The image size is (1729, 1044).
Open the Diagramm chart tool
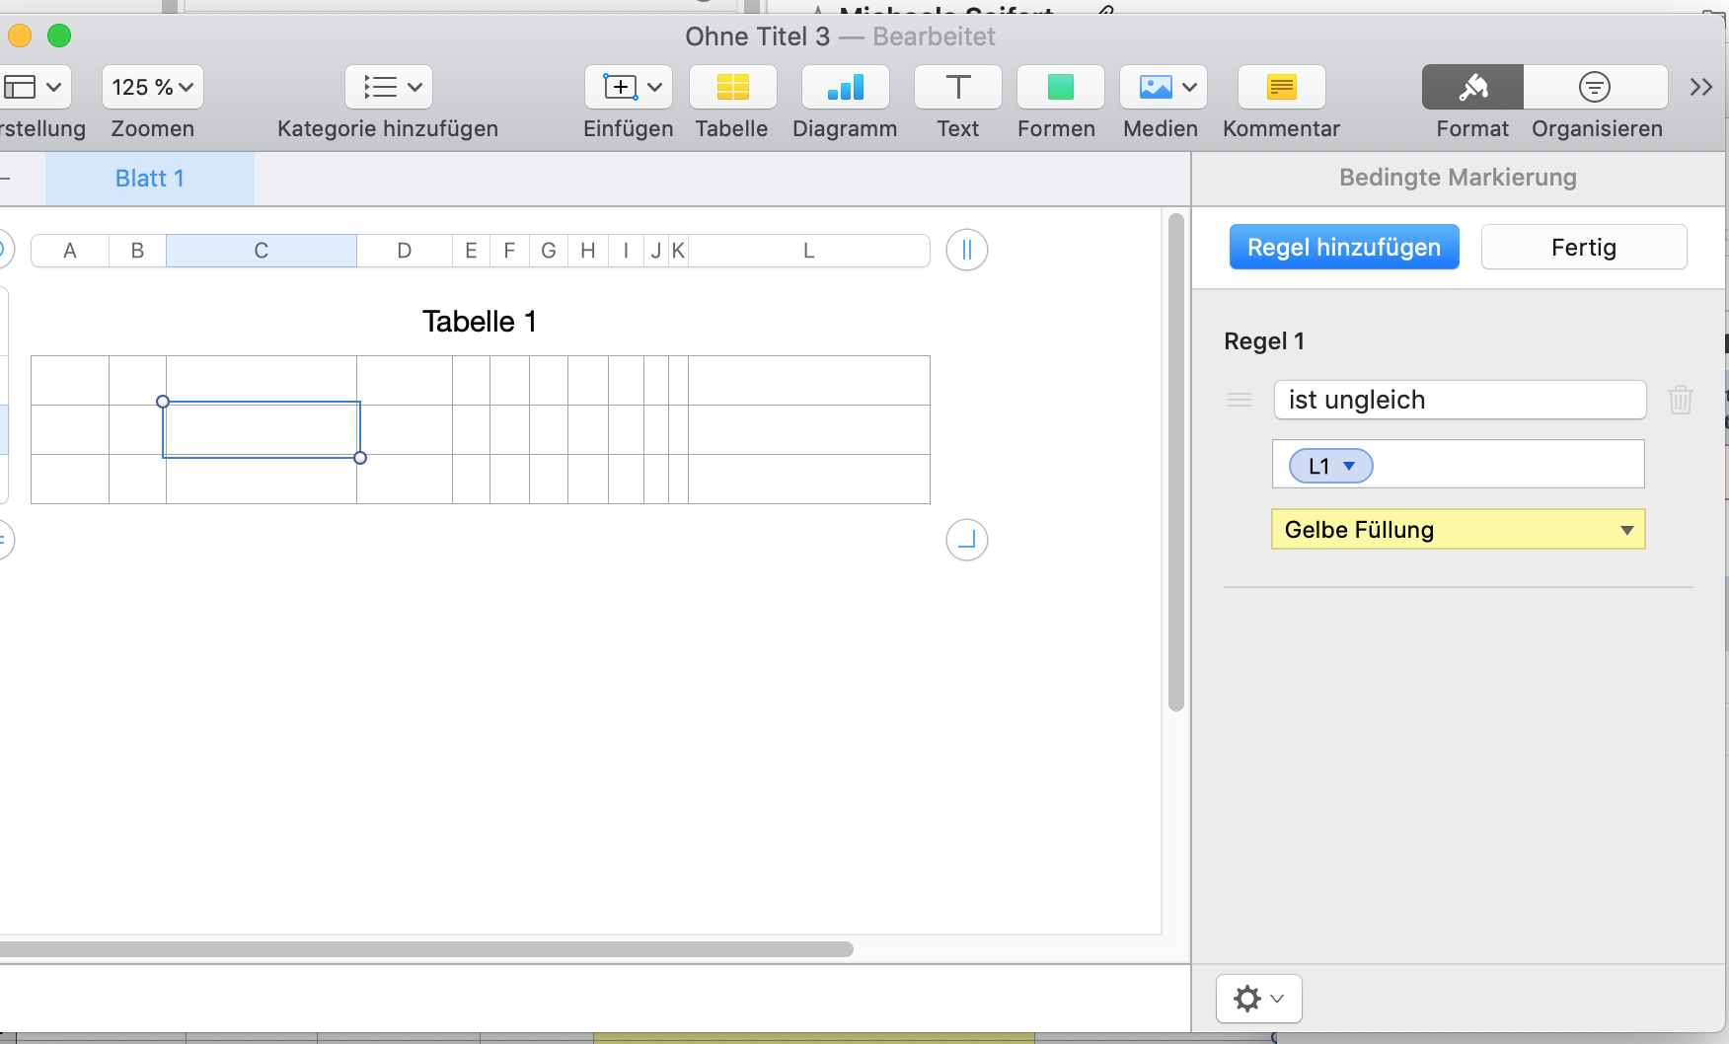[845, 88]
